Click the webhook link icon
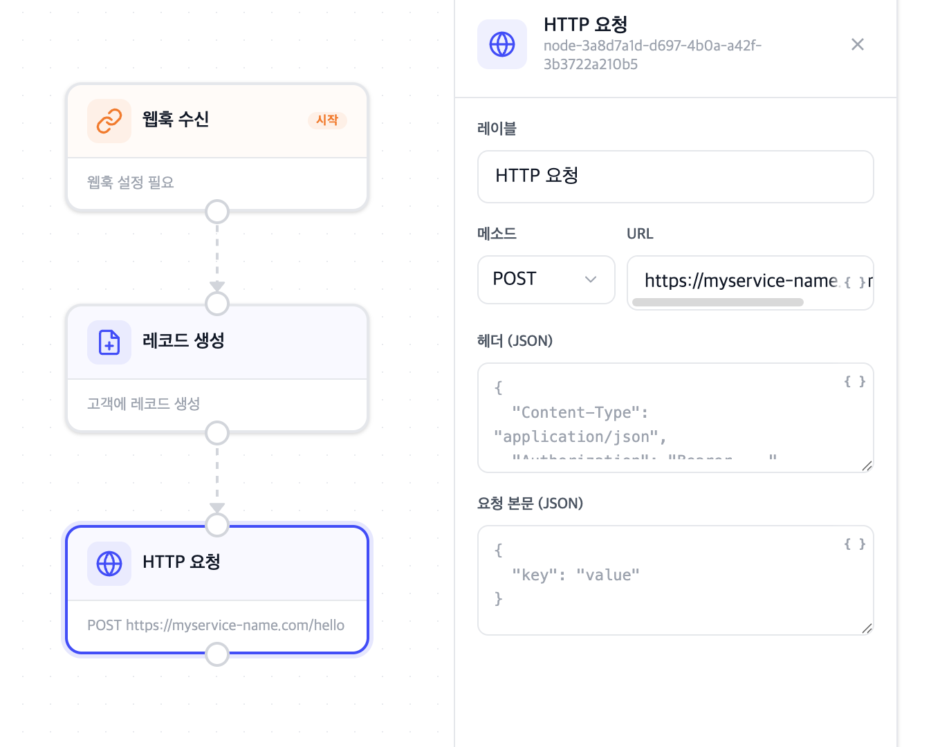This screenshot has width=949, height=747. pos(109,121)
